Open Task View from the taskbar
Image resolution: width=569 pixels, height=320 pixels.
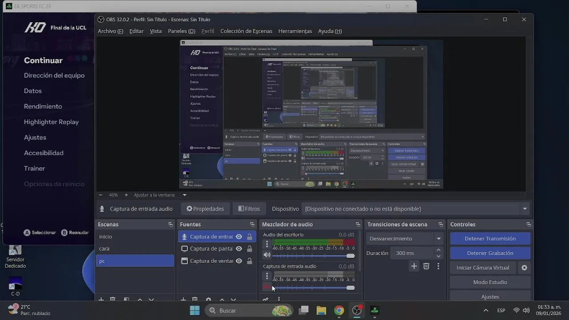[304, 310]
